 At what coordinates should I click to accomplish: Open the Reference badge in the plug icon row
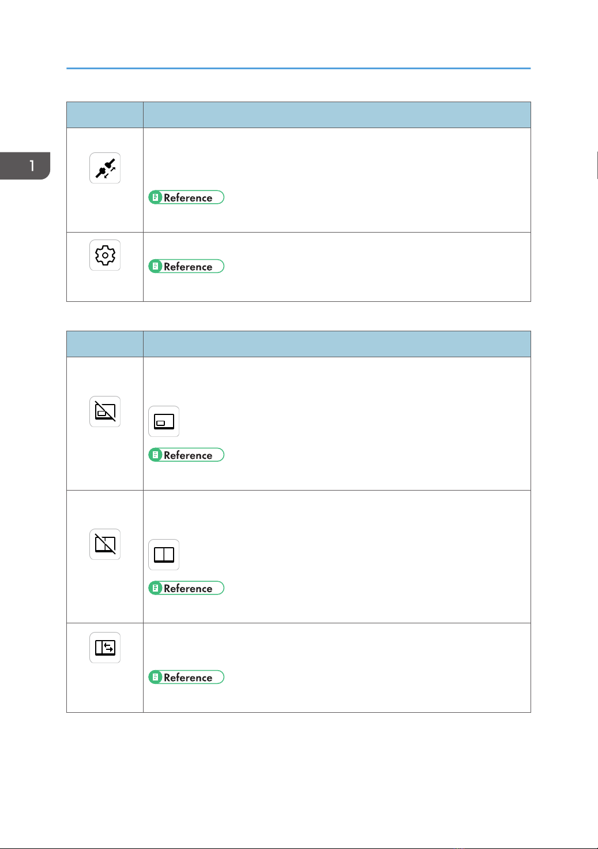click(186, 197)
